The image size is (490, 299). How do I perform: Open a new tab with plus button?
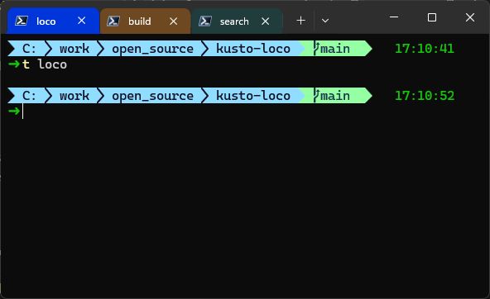coord(300,21)
